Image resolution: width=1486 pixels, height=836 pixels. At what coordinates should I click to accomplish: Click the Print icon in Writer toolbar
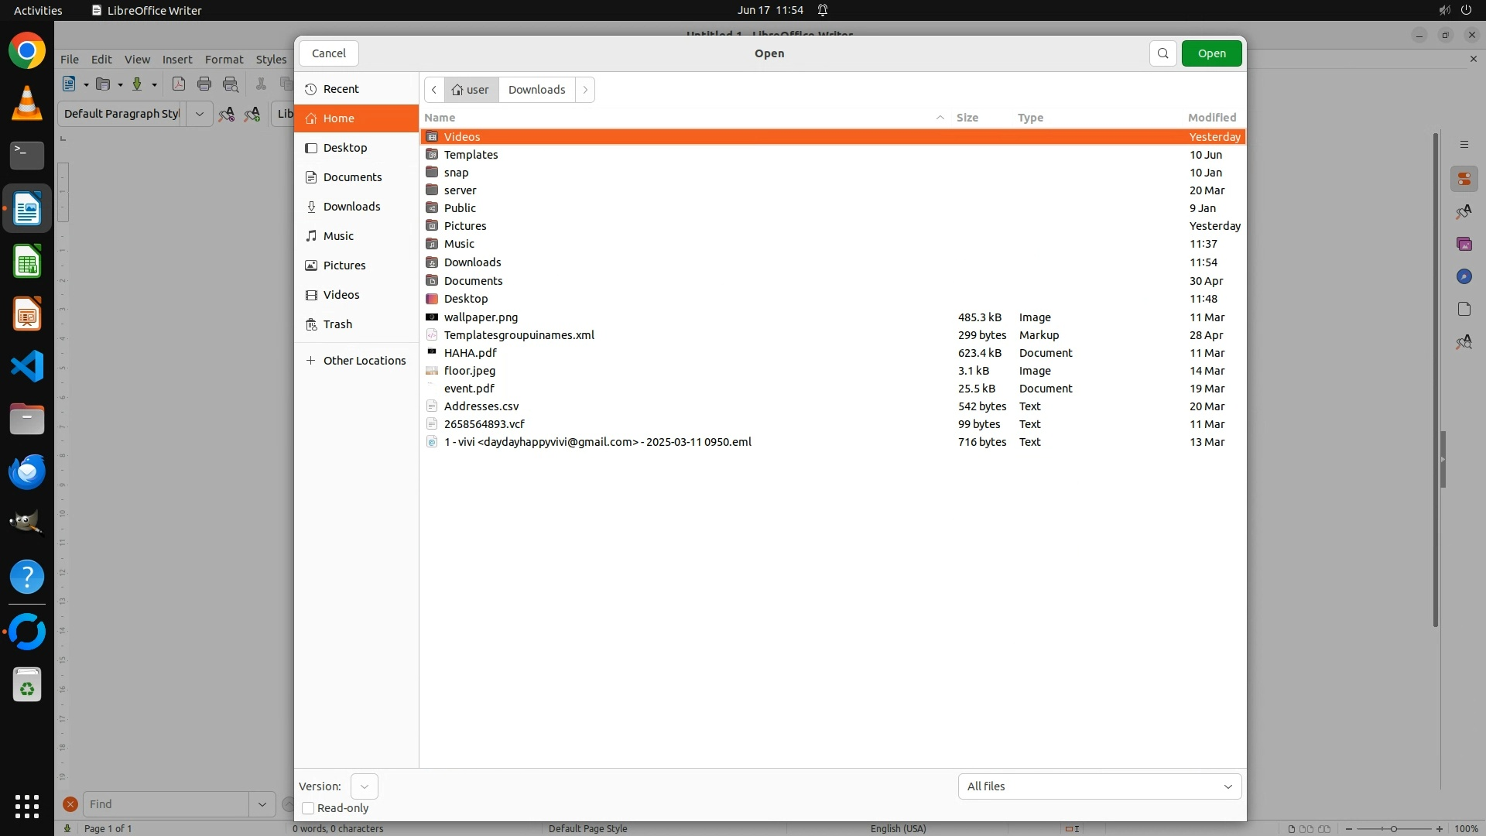[204, 84]
